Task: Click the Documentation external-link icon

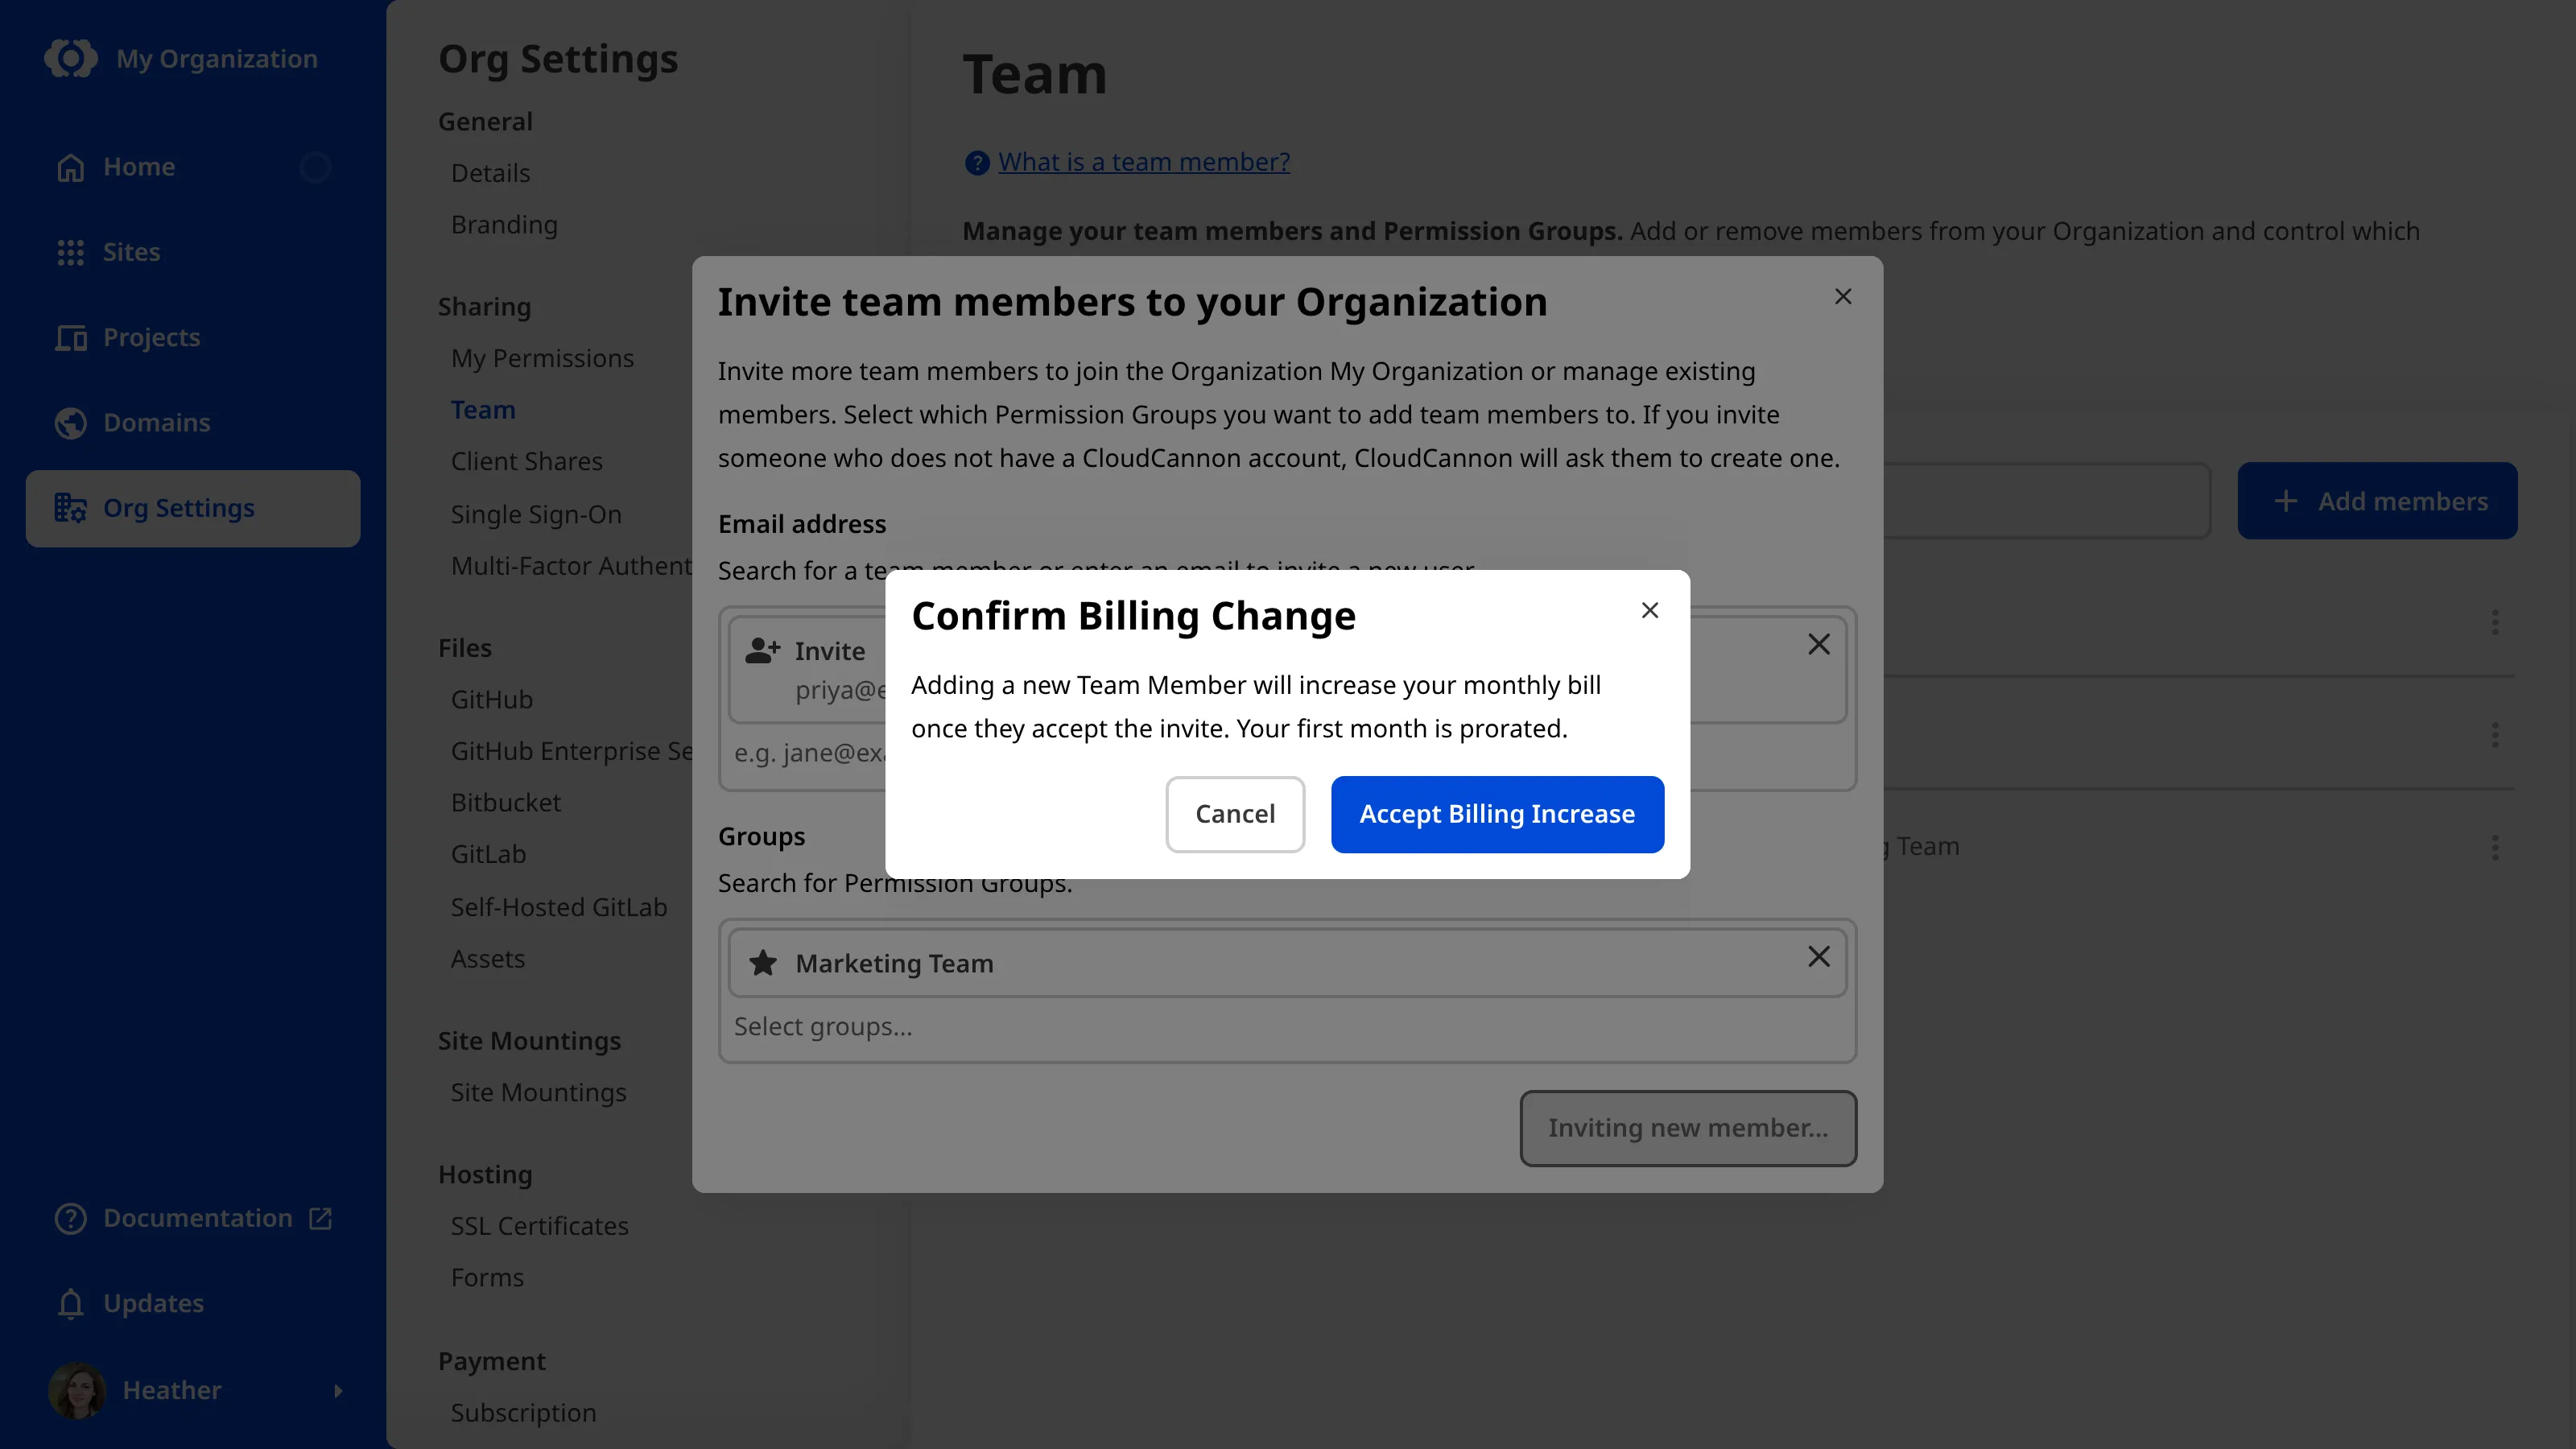Action: point(320,1218)
